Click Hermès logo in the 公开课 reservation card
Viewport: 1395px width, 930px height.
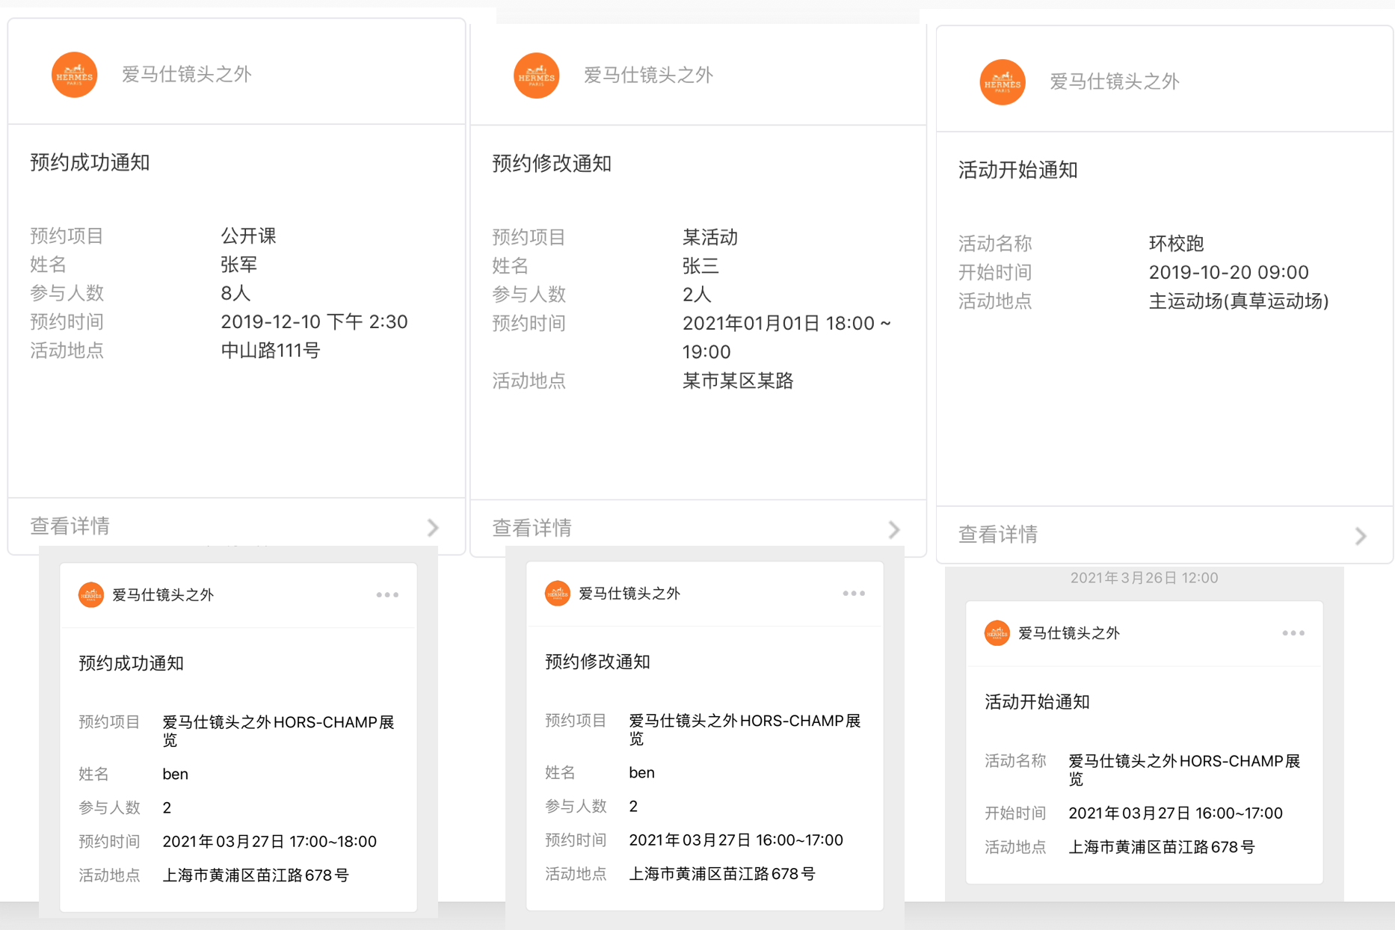[x=74, y=75]
